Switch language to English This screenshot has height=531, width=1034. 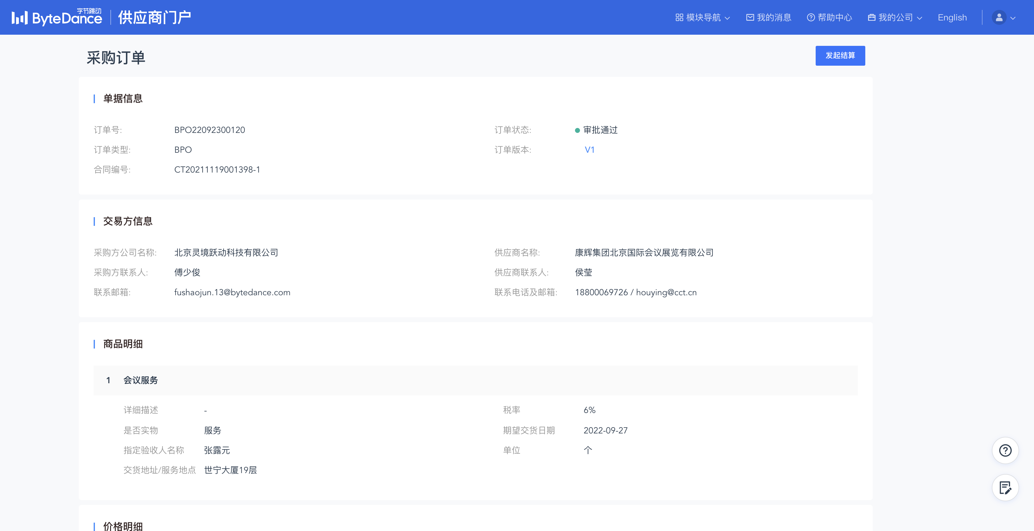click(x=952, y=18)
